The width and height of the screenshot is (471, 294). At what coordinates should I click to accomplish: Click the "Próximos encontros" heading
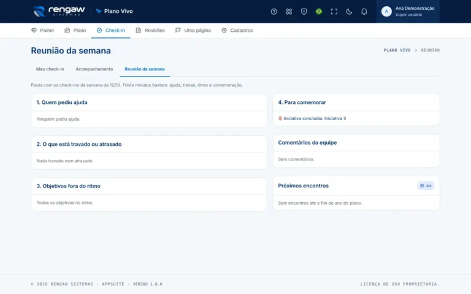pos(303,186)
